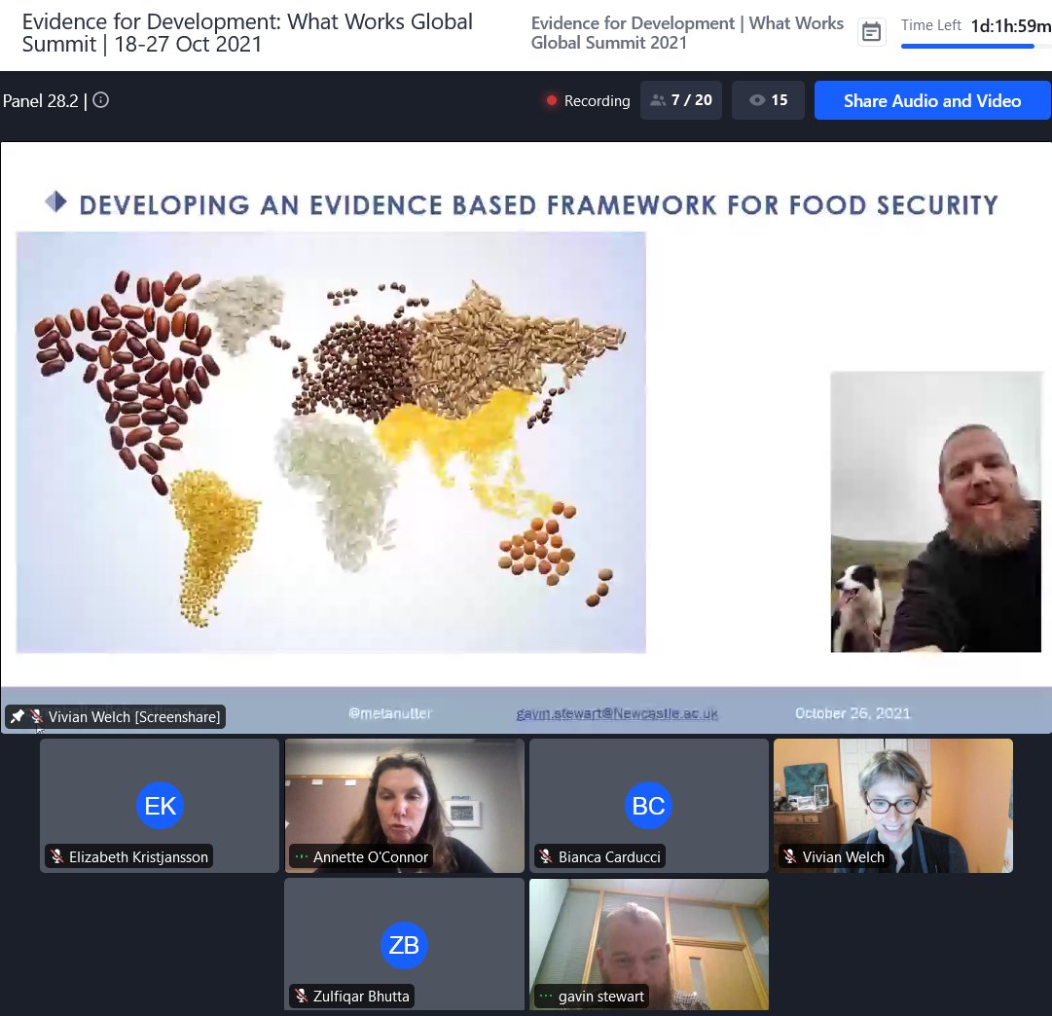Click Elizabeth Kristjansson's muted mic icon
The image size is (1052, 1016).
click(x=57, y=857)
